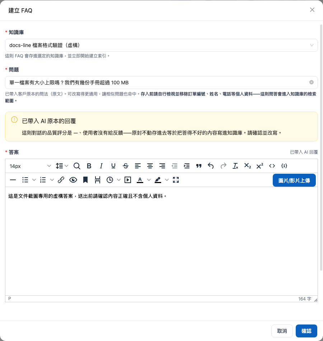The image size is (323, 341).
Task: Click the 圖片/影片上傳 upload button
Action: (x=294, y=180)
